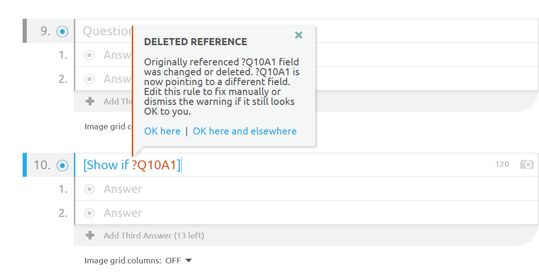The height and width of the screenshot is (277, 539).
Task: Click plus icon under question 9 answers
Action: [x=90, y=101]
